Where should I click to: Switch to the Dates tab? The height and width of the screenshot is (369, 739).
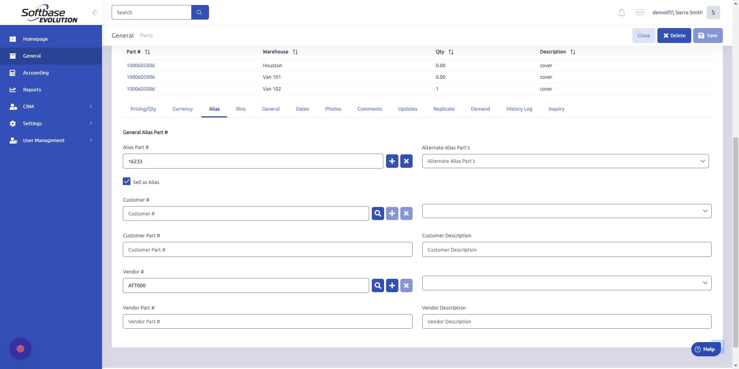click(x=302, y=109)
